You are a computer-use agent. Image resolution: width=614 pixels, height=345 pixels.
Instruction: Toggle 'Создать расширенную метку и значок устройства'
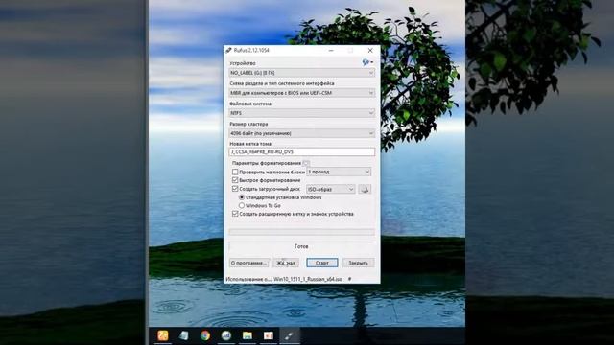tap(235, 214)
